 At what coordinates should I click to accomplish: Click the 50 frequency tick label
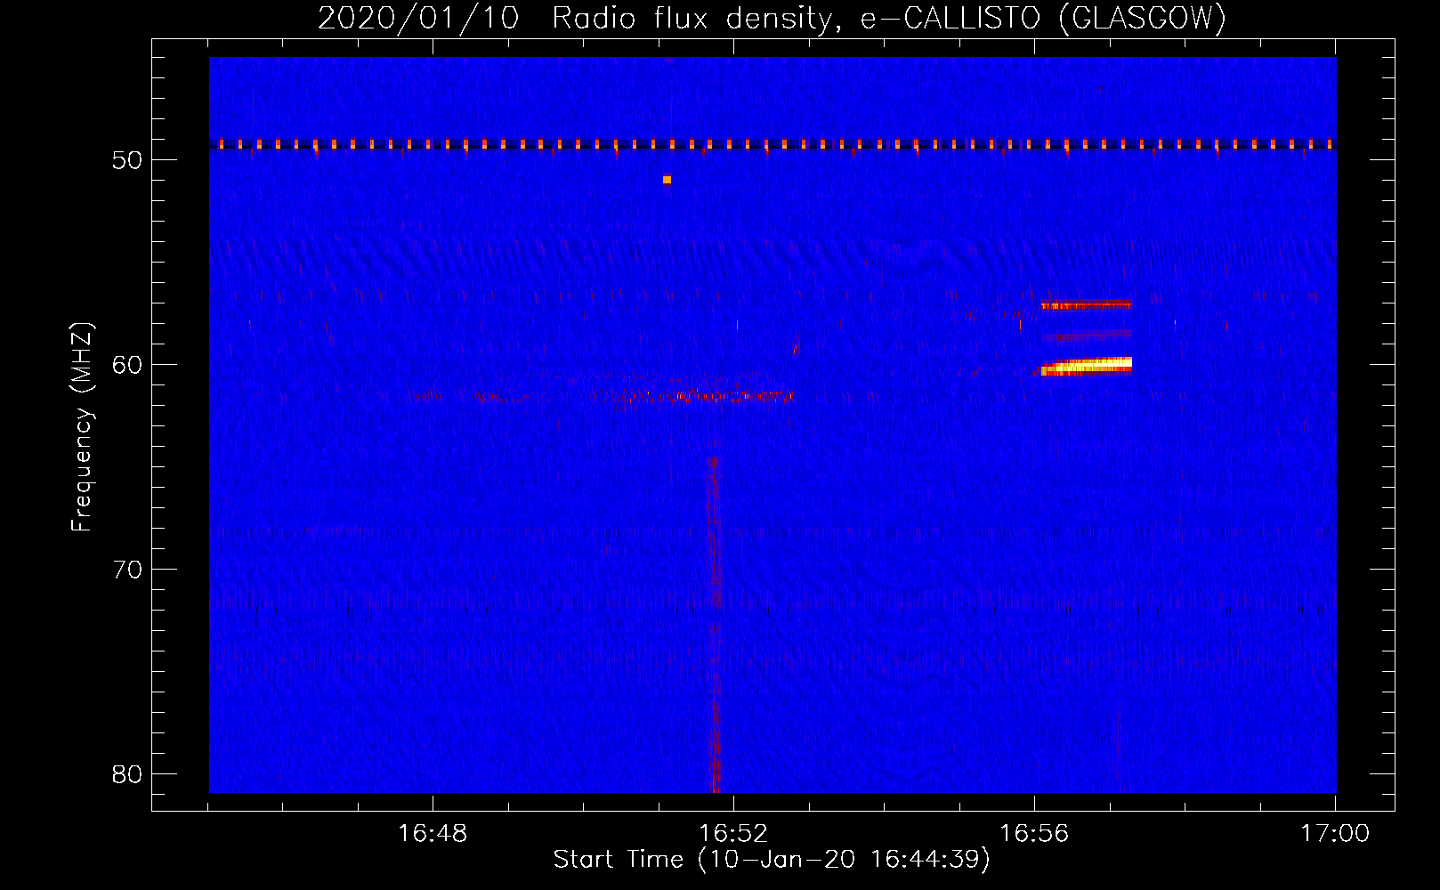click(127, 160)
